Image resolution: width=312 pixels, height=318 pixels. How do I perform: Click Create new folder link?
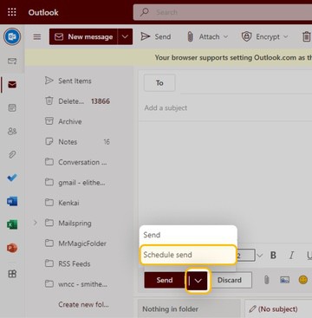click(x=83, y=304)
